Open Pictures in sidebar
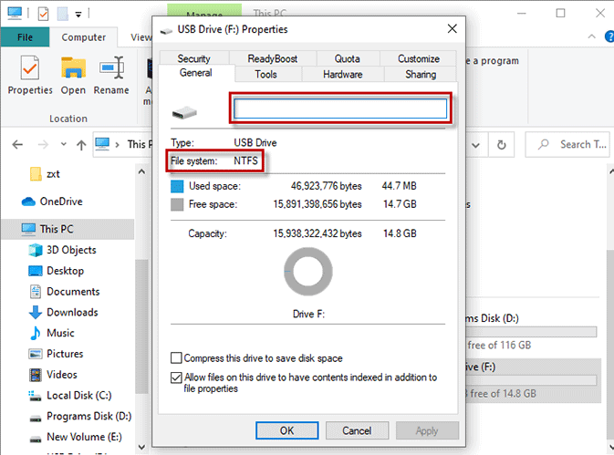The image size is (614, 455). (56, 354)
